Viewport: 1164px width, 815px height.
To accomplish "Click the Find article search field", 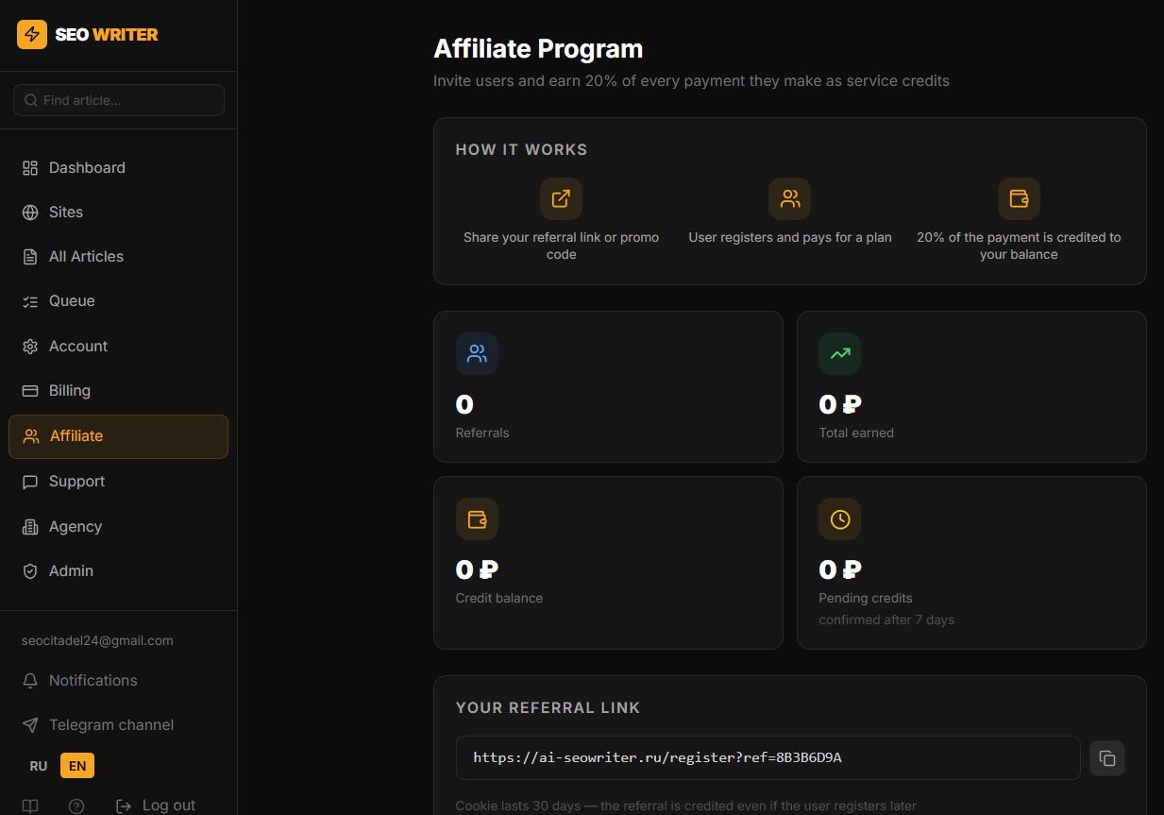I will pyautogui.click(x=119, y=100).
